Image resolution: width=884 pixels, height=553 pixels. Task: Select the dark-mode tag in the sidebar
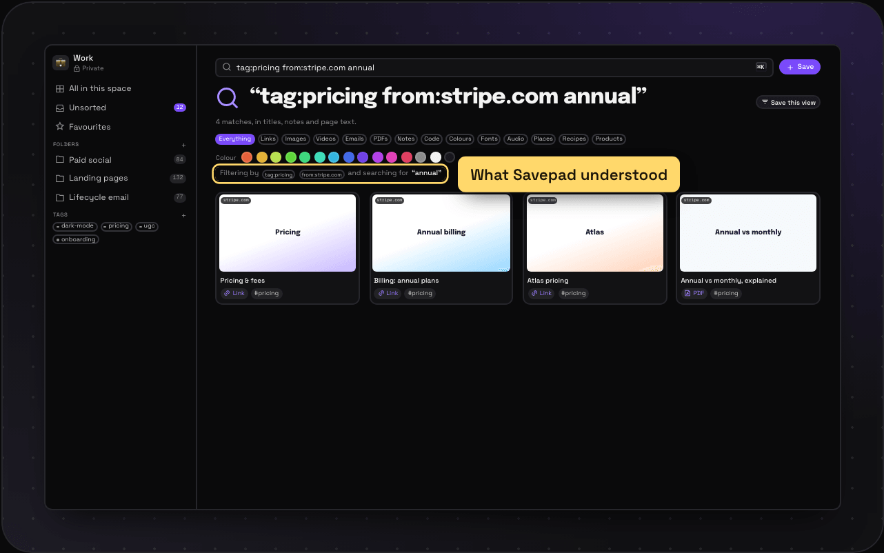[x=75, y=226]
